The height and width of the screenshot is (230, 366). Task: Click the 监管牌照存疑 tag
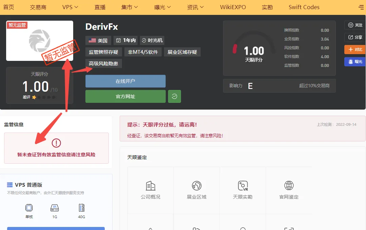103,52
